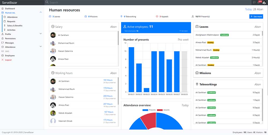Image resolution: width=268 pixels, height=135 pixels.
Task: Click See more in Active employees banner
Action: pyautogui.click(x=183, y=31)
